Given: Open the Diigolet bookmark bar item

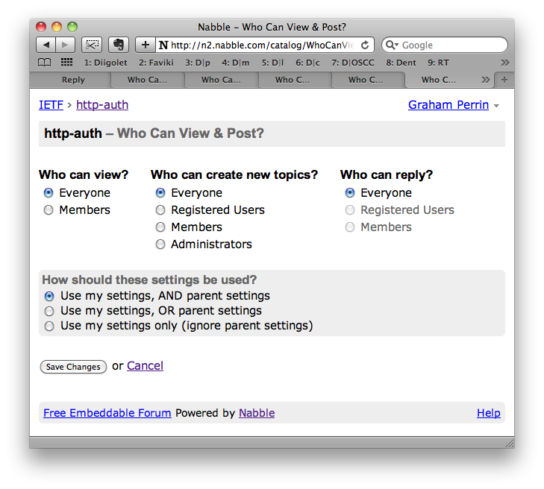Looking at the screenshot, I should click(105, 63).
